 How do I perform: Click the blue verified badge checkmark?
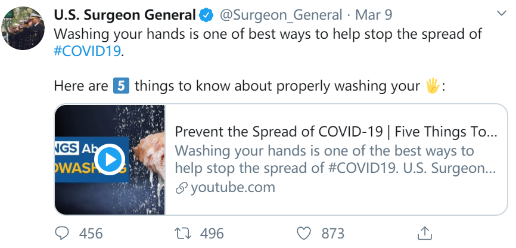point(207,15)
